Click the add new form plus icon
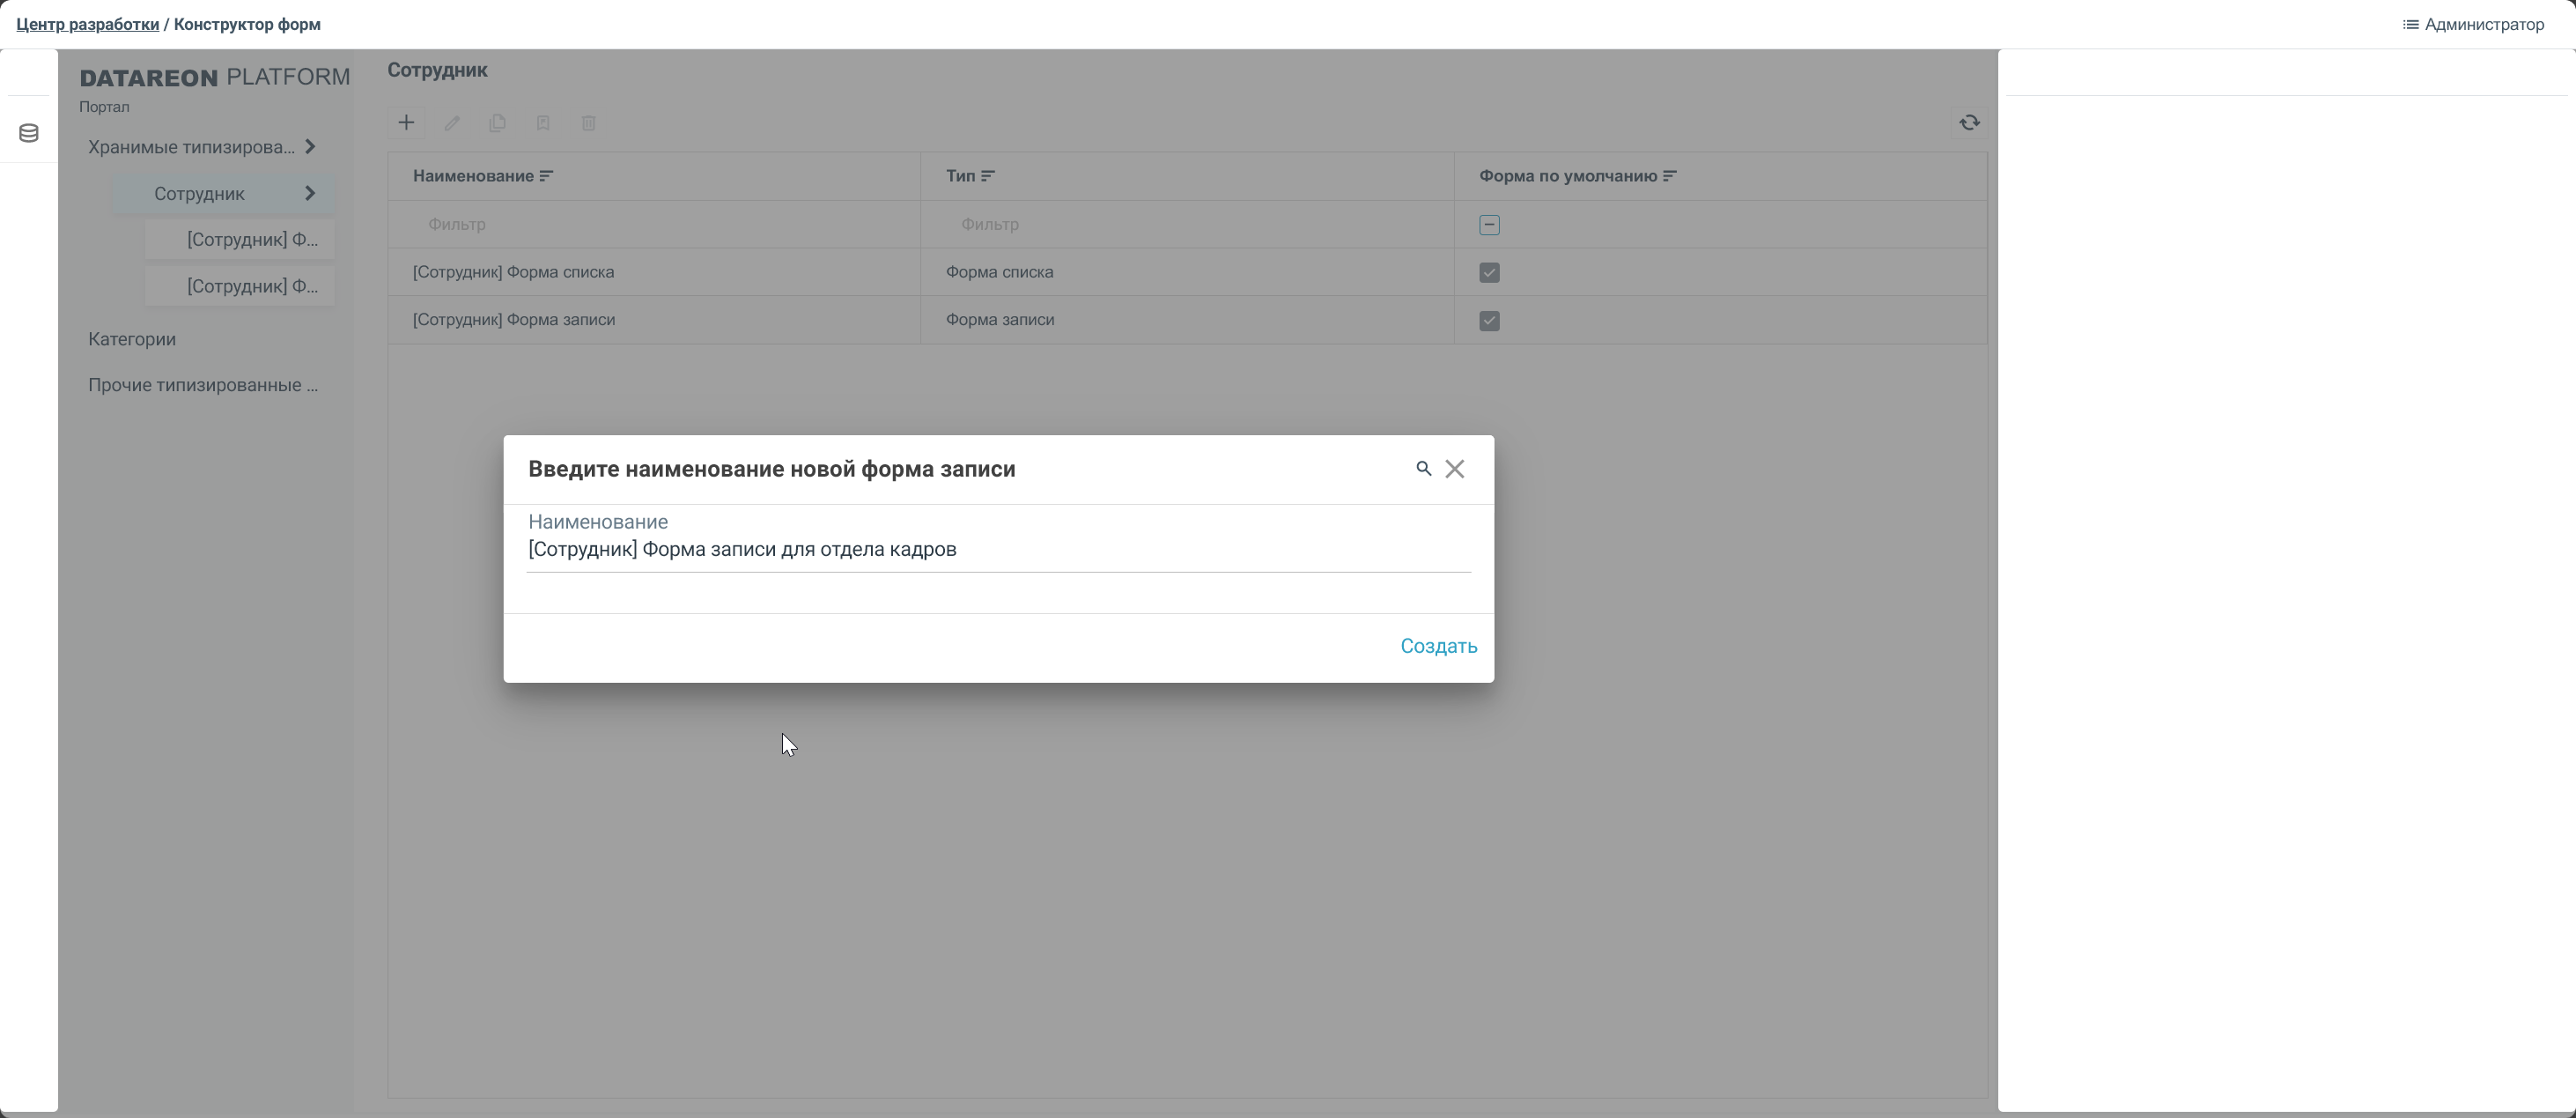2576x1118 pixels. pyautogui.click(x=406, y=123)
